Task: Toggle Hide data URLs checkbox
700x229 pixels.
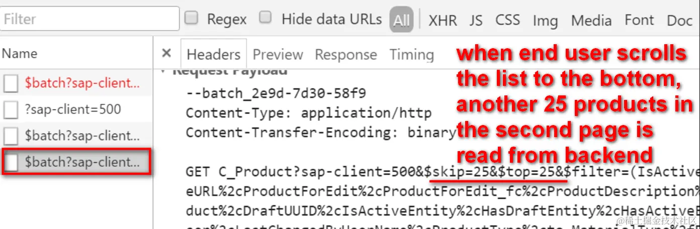Action: tap(266, 18)
